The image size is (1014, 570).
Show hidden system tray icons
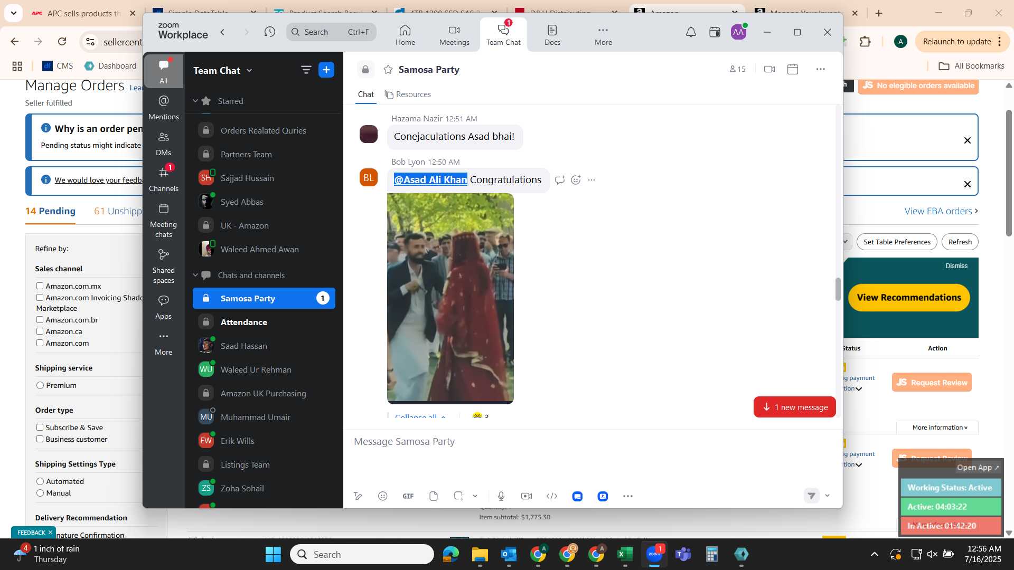pyautogui.click(x=875, y=554)
